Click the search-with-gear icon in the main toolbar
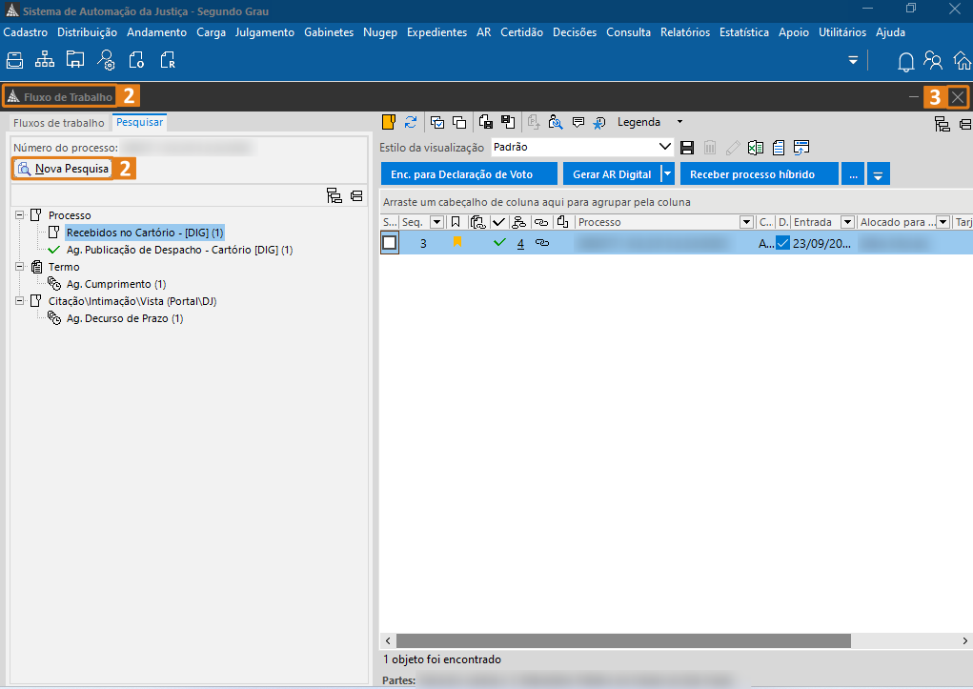The image size is (973, 689). [107, 61]
